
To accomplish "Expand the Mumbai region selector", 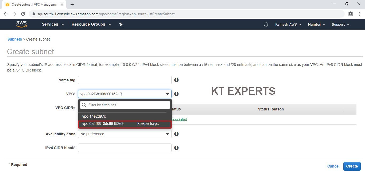I will click(316, 25).
